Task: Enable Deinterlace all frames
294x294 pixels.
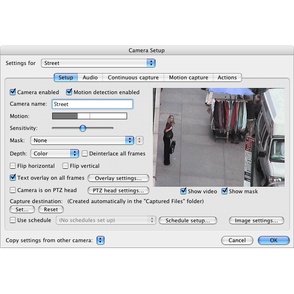Action: (x=85, y=153)
